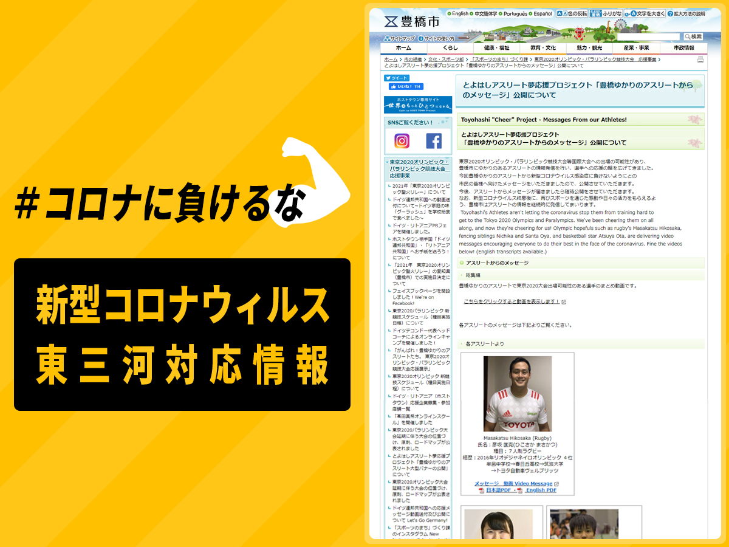Click Masakatsu Hikosaka's photo
The height and width of the screenshot is (547, 729).
click(x=518, y=394)
